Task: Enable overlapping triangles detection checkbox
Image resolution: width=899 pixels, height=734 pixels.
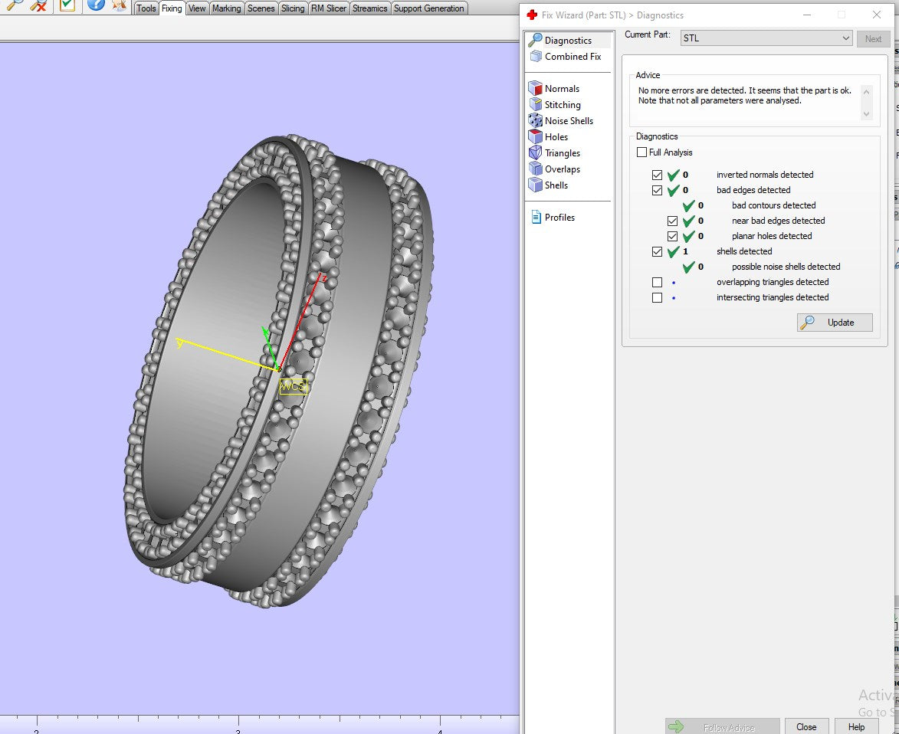Action: pos(657,282)
